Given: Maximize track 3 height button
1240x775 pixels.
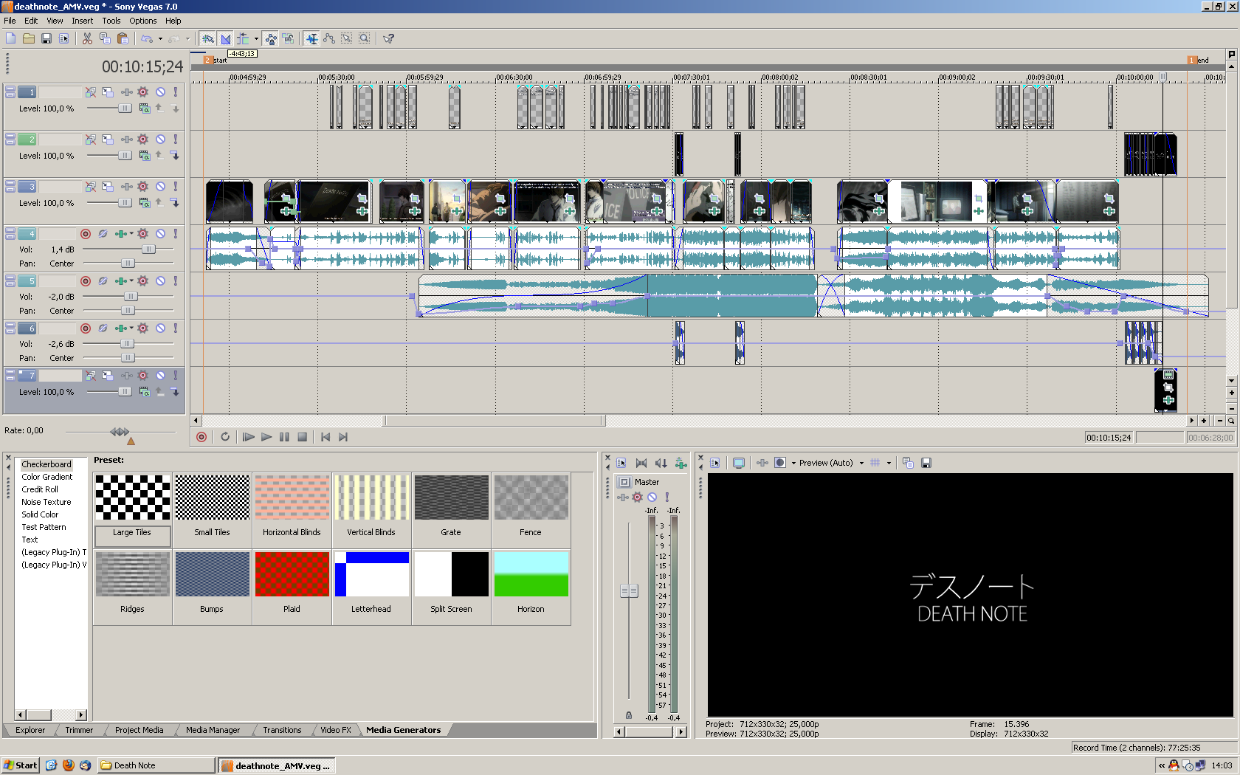Looking at the screenshot, I should [10, 190].
